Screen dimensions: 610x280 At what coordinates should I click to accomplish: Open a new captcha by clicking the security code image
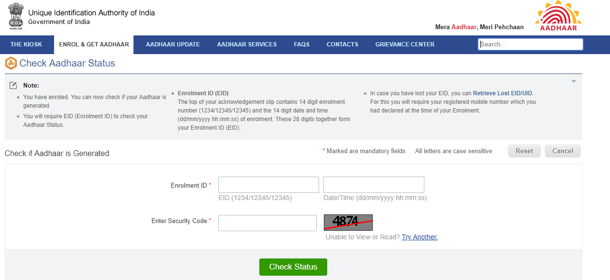348,222
